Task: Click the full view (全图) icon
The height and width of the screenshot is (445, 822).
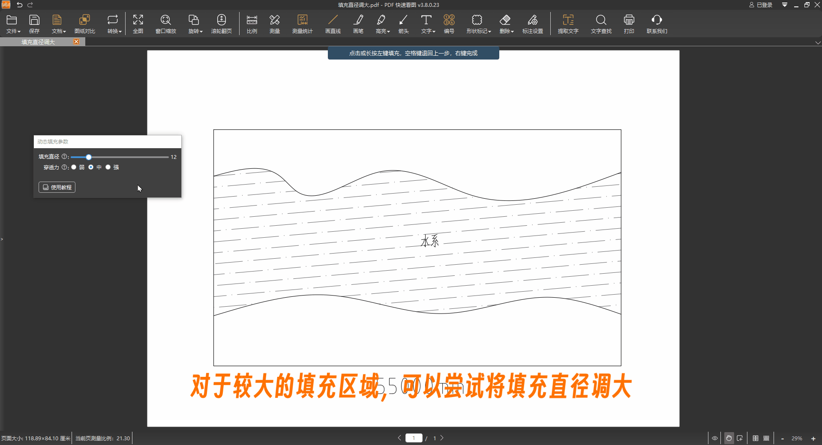Action: coord(138,24)
